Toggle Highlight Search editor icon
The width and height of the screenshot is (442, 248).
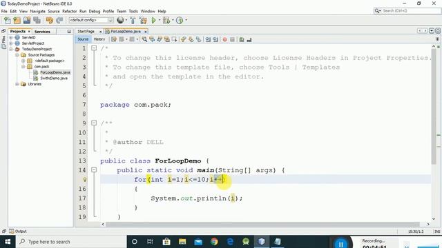(x=167, y=39)
